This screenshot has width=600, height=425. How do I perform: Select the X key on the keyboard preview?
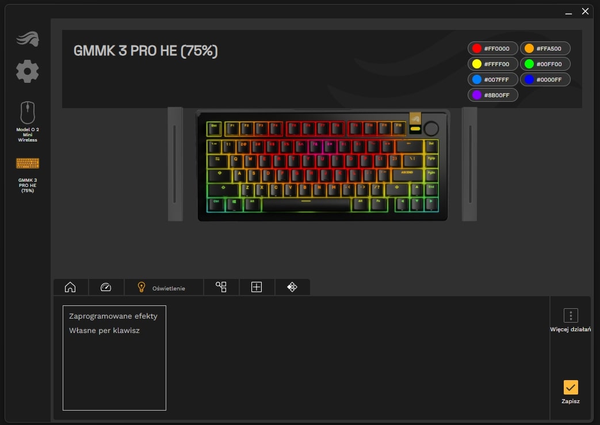[x=262, y=190]
